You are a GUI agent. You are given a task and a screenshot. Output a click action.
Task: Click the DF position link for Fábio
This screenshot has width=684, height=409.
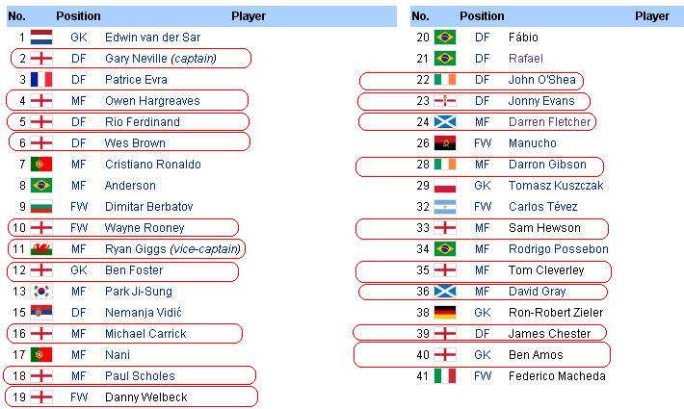483,38
